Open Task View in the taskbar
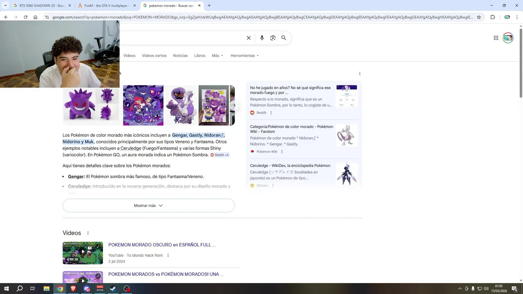 pyautogui.click(x=33, y=289)
